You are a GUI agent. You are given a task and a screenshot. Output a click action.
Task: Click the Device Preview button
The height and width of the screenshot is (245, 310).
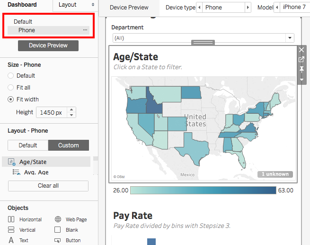(48, 45)
